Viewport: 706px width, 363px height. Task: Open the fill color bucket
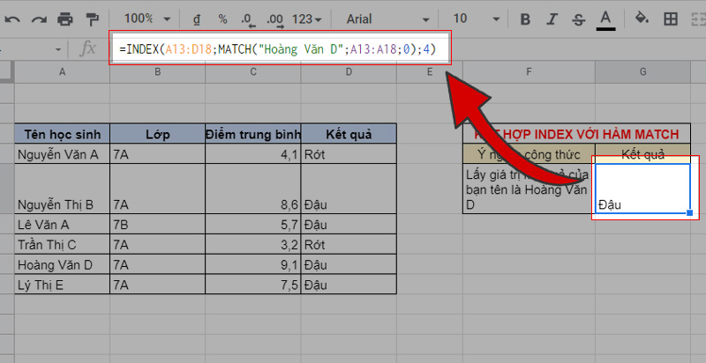coord(643,18)
